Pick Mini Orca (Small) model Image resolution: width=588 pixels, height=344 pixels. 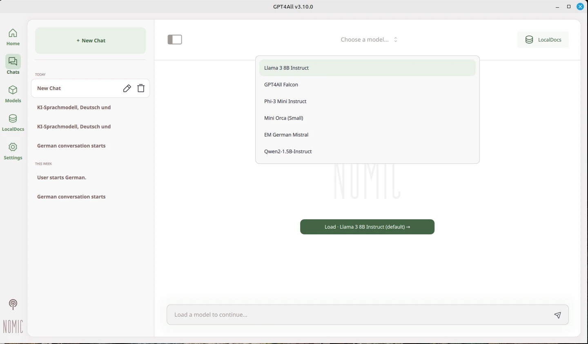click(367, 118)
